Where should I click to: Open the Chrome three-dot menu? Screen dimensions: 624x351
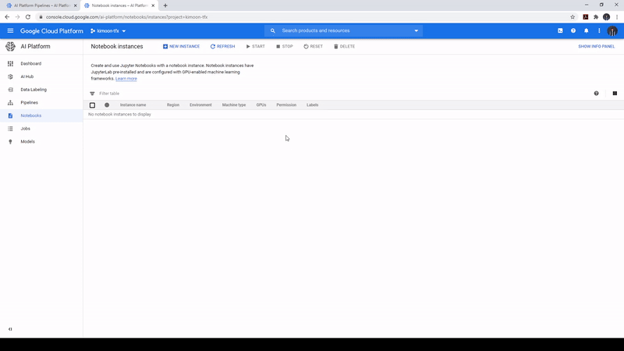tap(617, 17)
